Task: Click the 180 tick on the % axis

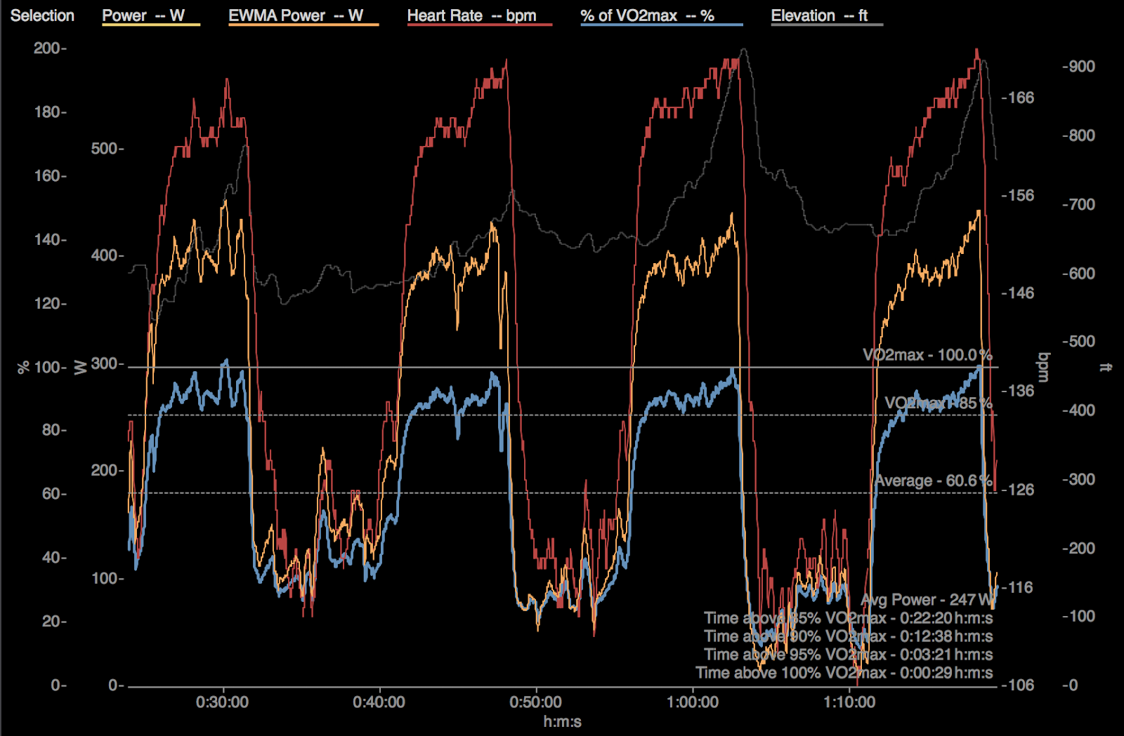Action: point(48,112)
